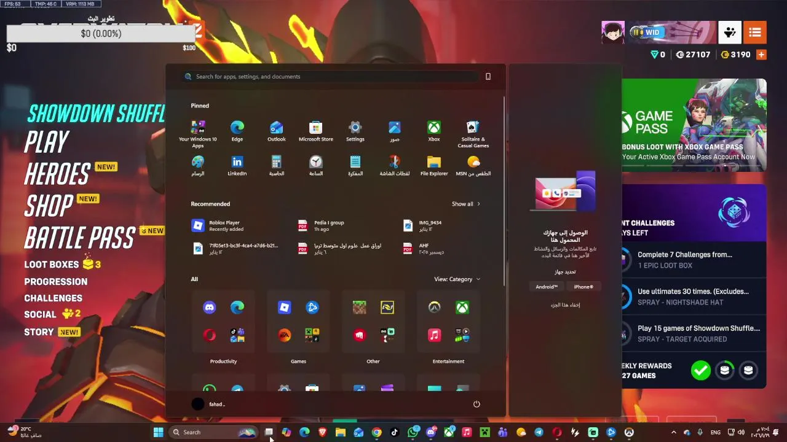Click the Start menu search field
This screenshot has height=442, width=787.
coord(330,77)
